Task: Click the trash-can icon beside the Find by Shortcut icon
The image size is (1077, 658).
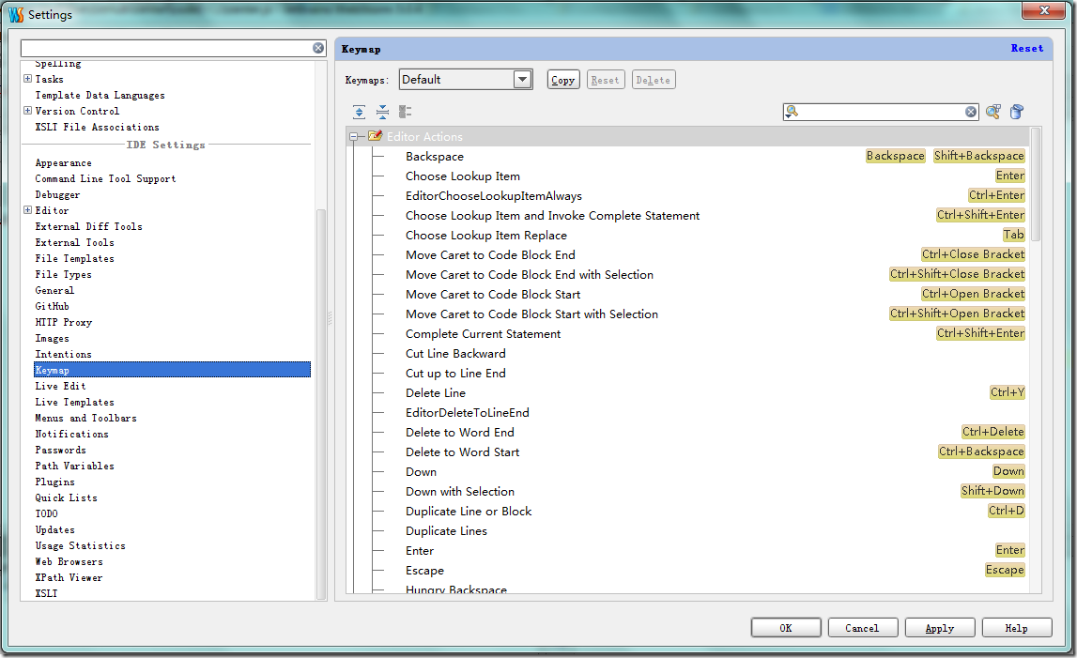Action: (1017, 112)
